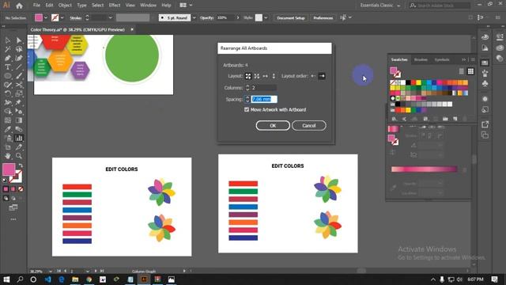
Task: Click Document Setup button
Action: point(291,17)
